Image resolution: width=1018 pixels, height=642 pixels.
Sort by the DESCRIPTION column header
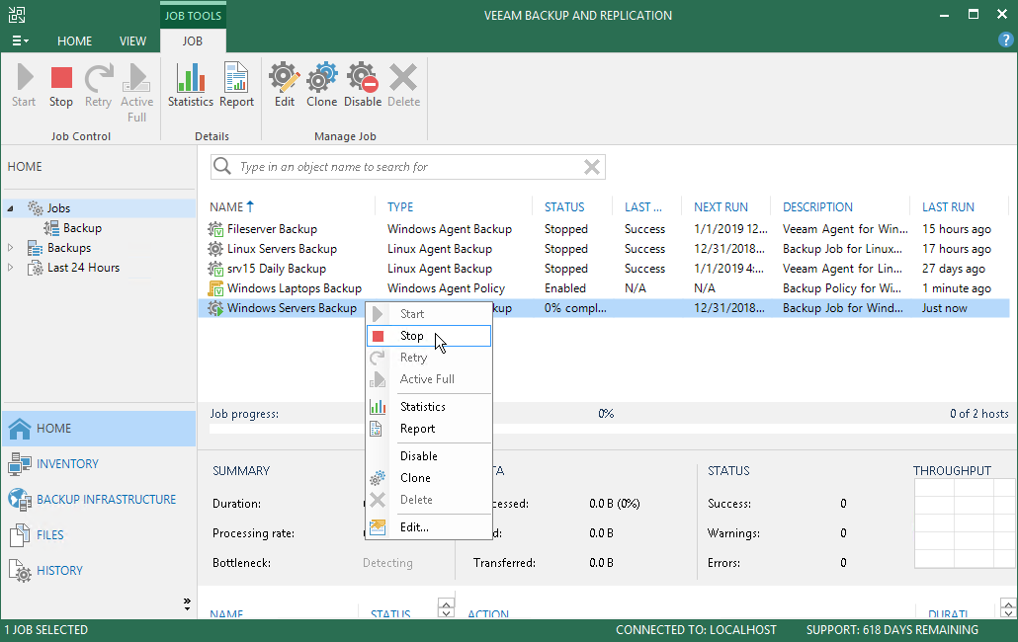point(817,206)
